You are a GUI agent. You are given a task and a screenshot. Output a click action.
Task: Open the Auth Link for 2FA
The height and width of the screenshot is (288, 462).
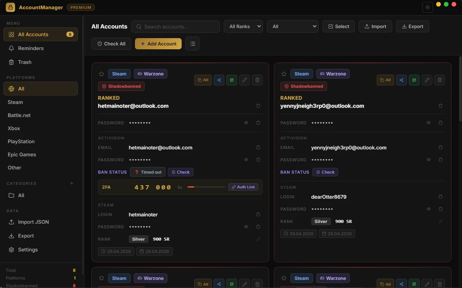(243, 187)
